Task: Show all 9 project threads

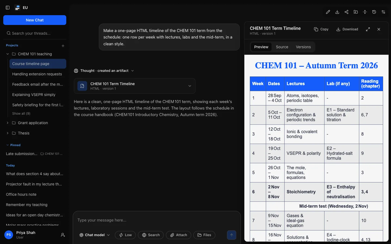Action: coord(21,114)
